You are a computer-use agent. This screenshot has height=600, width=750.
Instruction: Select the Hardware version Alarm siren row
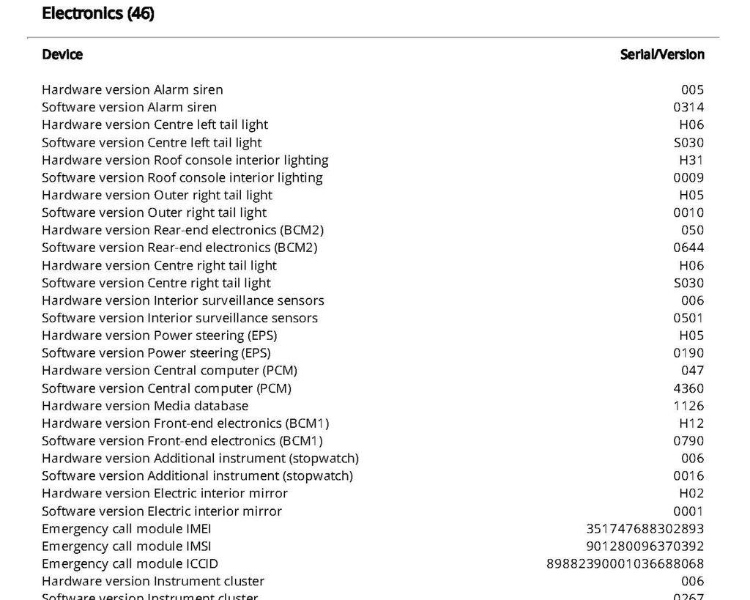[373, 89]
